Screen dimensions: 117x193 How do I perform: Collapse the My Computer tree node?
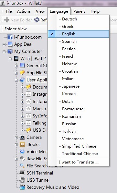point(4,52)
